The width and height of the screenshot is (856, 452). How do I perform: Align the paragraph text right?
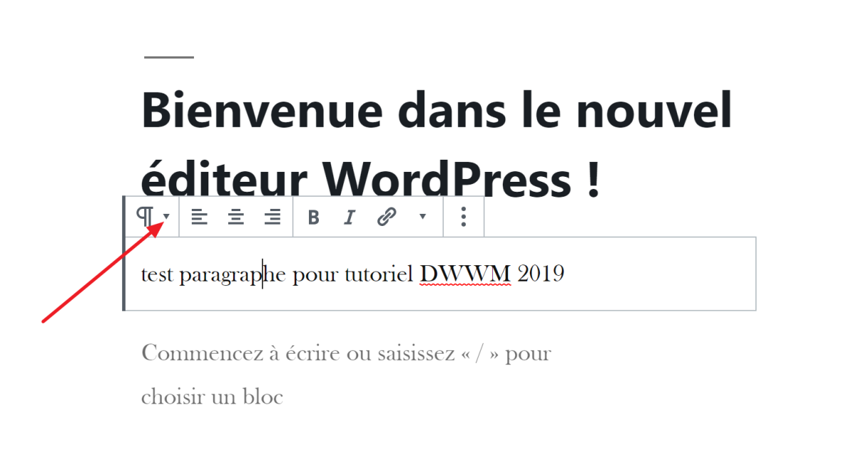(272, 217)
